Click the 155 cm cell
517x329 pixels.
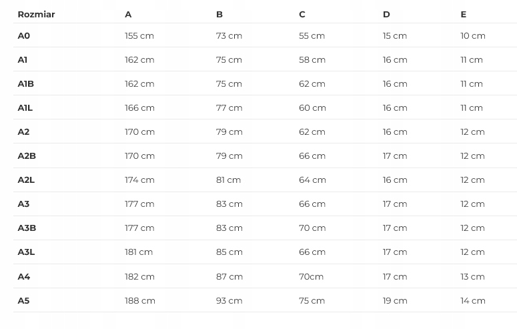(x=139, y=35)
